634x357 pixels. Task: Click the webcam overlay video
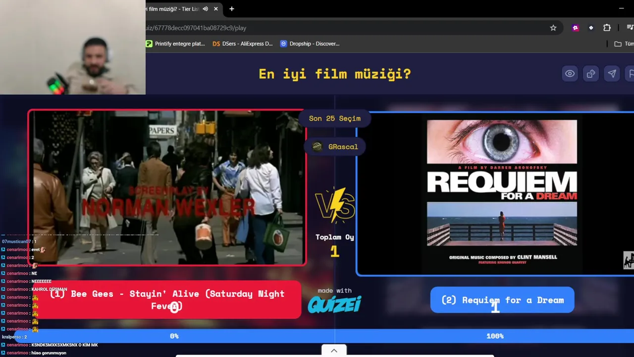(73, 47)
